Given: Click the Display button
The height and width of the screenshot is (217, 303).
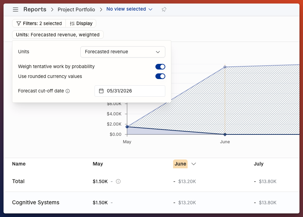Looking at the screenshot, I should click(x=81, y=24).
